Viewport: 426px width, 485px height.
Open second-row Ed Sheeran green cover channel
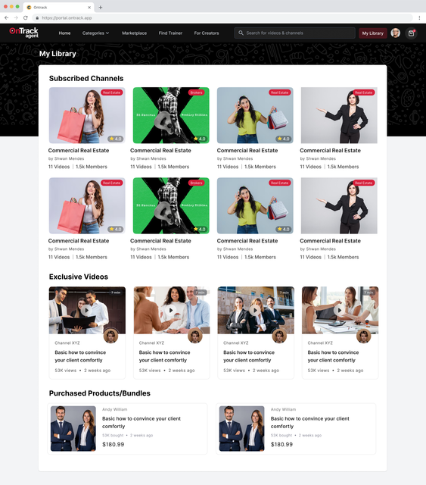click(x=171, y=205)
